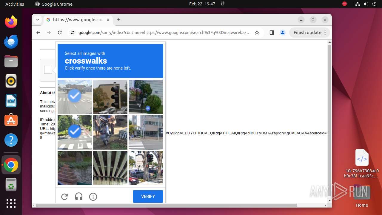This screenshot has height=215, width=382.
Task: Open Activities overview
Action: pos(15,4)
